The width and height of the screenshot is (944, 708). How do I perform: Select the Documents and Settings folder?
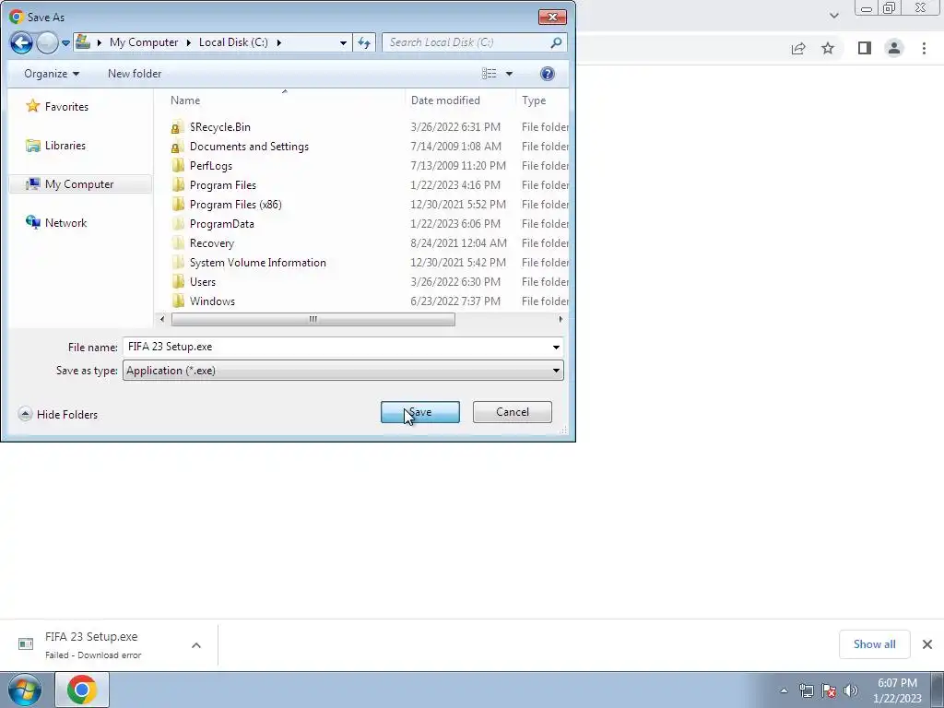pyautogui.click(x=249, y=147)
